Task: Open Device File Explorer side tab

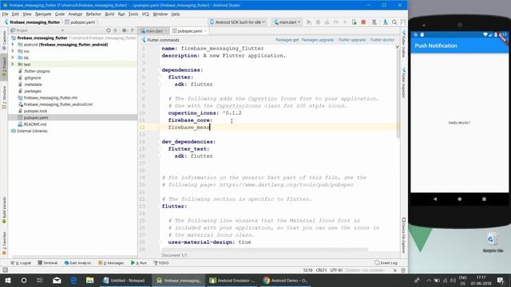Action: (403, 236)
